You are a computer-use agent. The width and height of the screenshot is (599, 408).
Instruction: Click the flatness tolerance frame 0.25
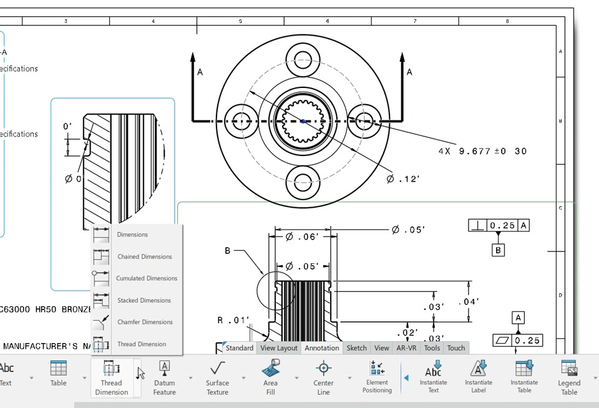518,341
